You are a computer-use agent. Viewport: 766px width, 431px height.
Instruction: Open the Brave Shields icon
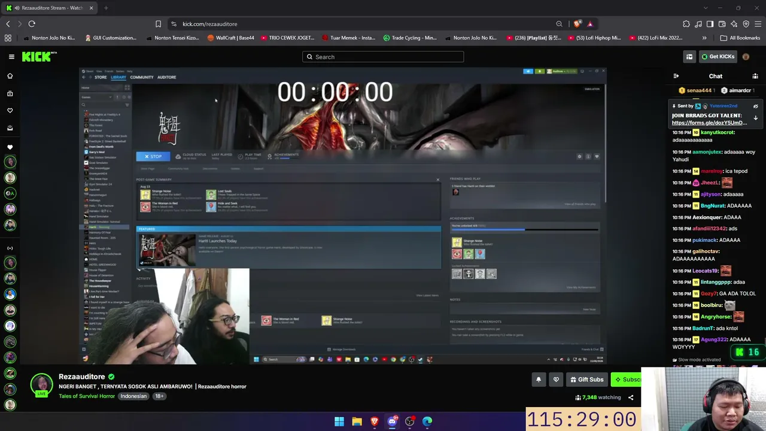(577, 24)
